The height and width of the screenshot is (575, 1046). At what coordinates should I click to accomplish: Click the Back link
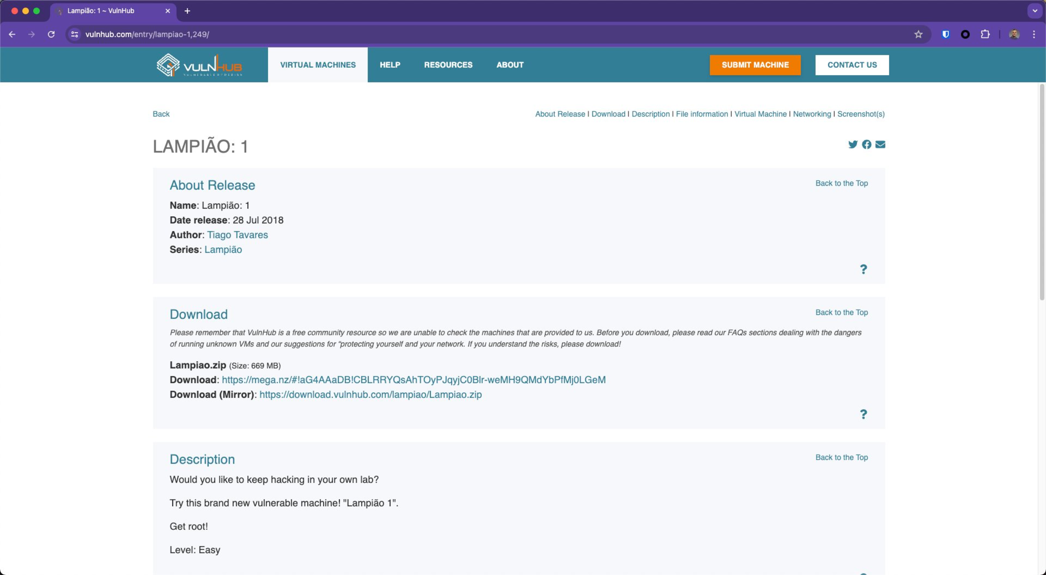point(161,114)
